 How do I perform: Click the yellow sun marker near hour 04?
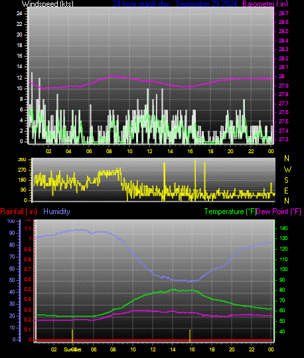click(72, 335)
